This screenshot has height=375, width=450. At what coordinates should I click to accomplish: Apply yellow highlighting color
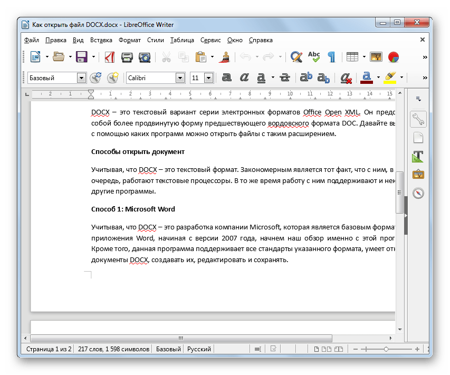tap(390, 78)
